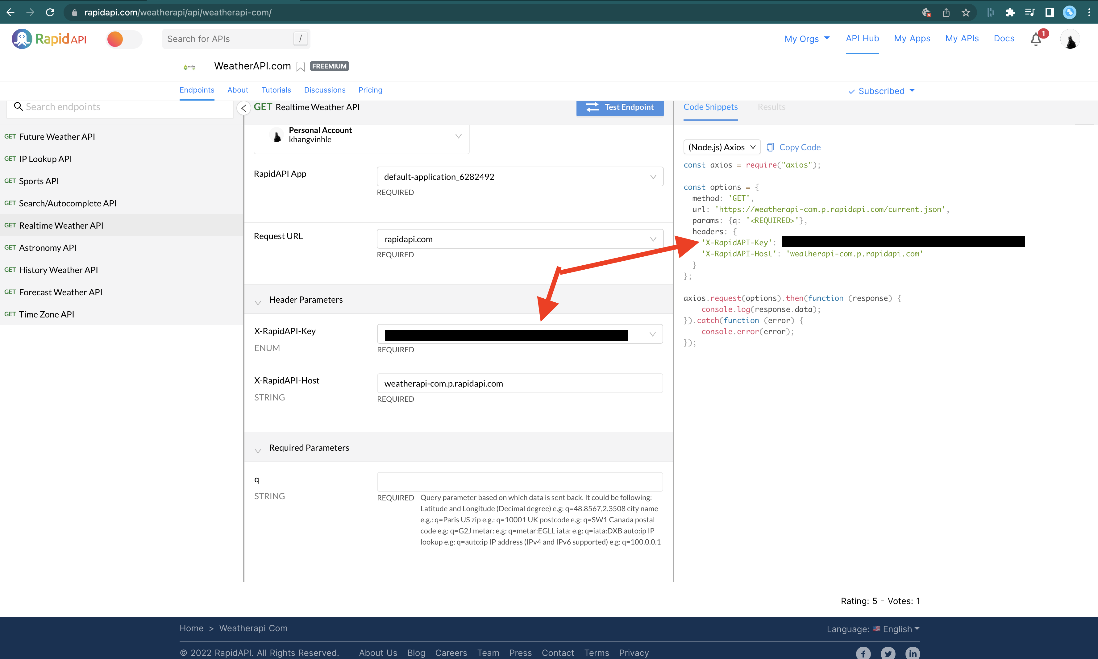Open Docs link
Viewport: 1098px width, 659px height.
pyautogui.click(x=1004, y=39)
